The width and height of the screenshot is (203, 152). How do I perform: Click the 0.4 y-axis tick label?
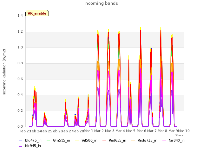click(x=20, y=95)
